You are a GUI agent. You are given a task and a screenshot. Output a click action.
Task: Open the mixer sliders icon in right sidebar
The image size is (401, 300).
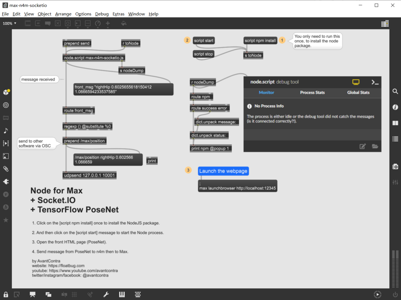click(395, 182)
